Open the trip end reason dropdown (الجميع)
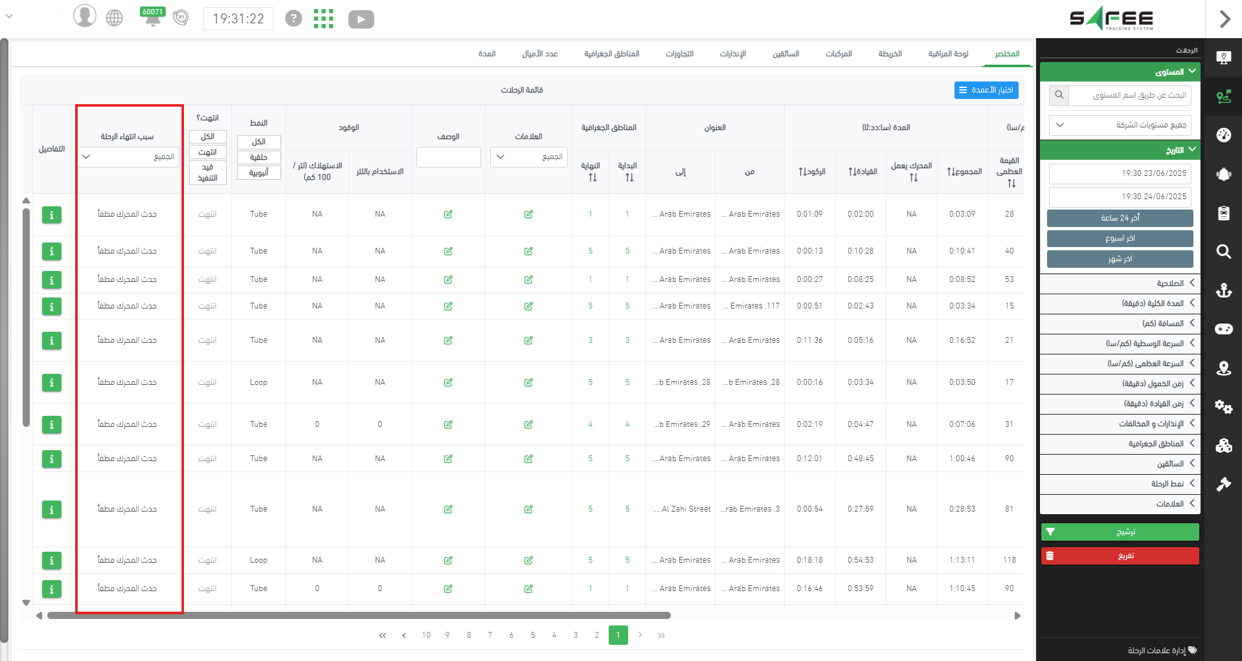This screenshot has width=1242, height=661. pos(128,157)
